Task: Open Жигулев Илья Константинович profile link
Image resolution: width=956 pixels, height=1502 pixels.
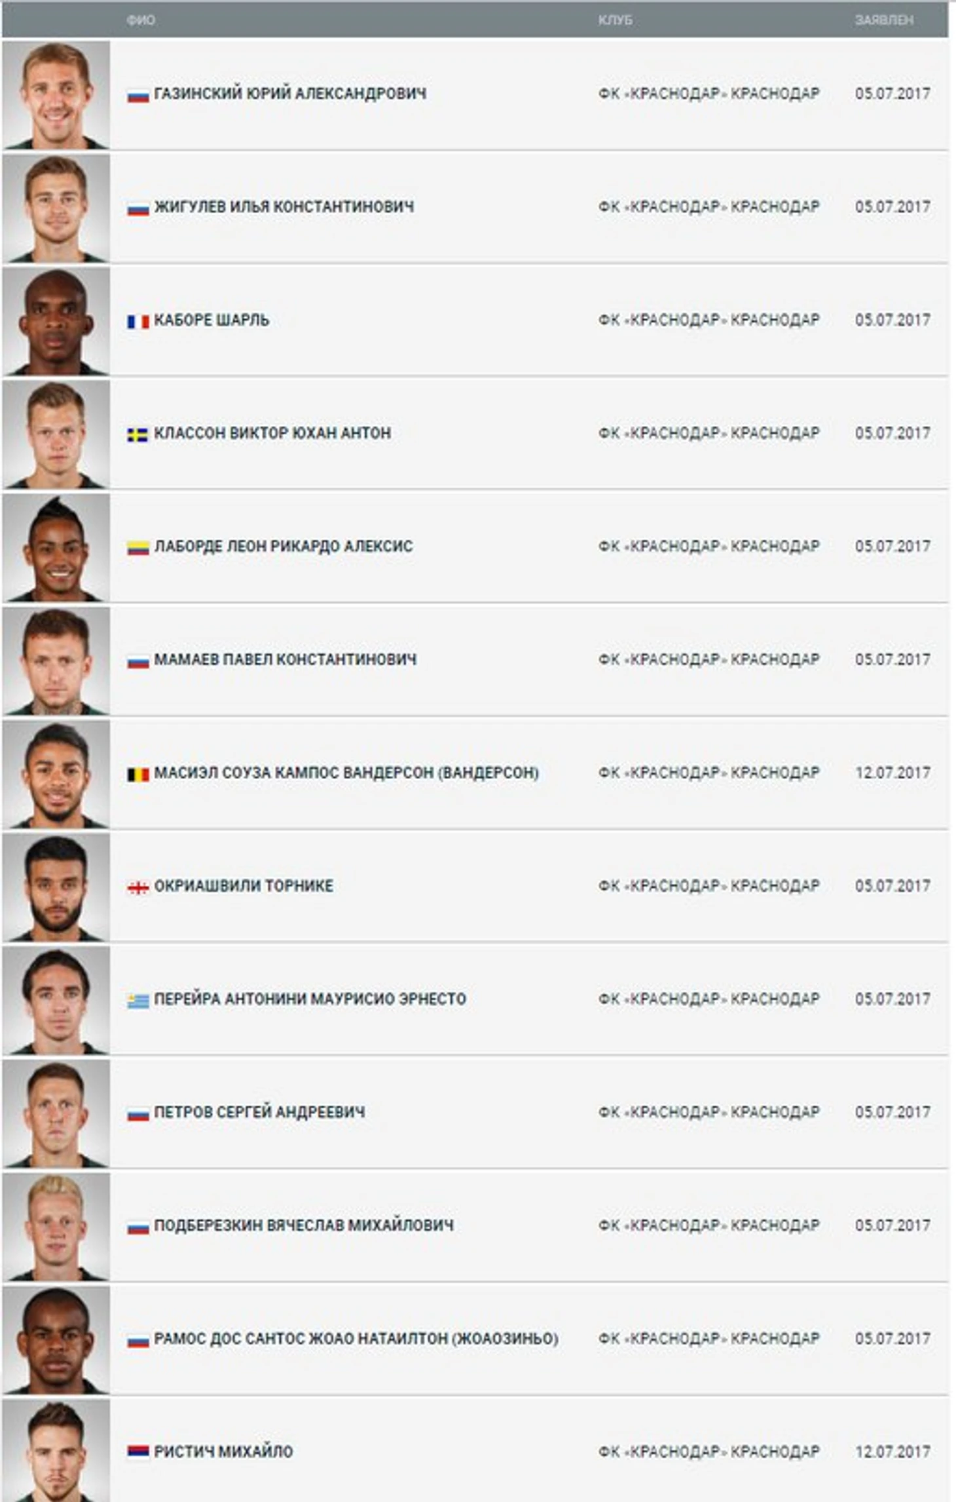Action: (x=284, y=207)
